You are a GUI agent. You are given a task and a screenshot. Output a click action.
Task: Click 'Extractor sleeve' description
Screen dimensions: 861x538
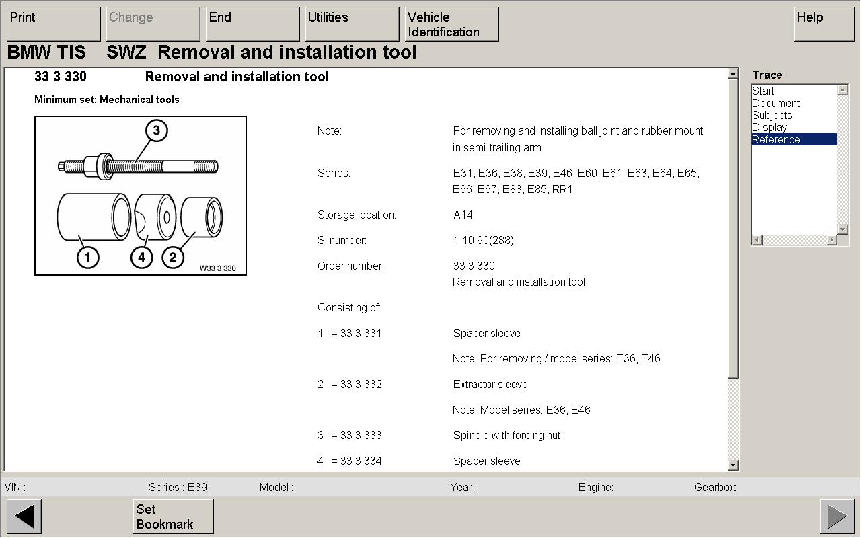[490, 385]
